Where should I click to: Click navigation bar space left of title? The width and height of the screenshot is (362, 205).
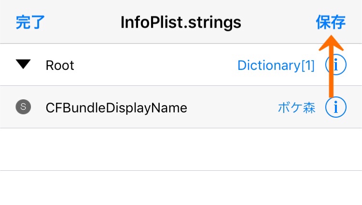pos(83,22)
